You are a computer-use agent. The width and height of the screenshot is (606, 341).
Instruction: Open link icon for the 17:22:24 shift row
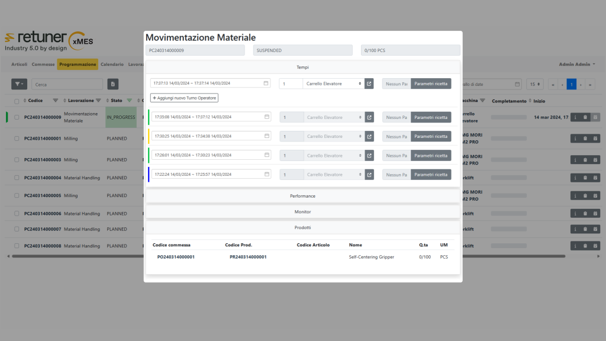[x=369, y=175]
